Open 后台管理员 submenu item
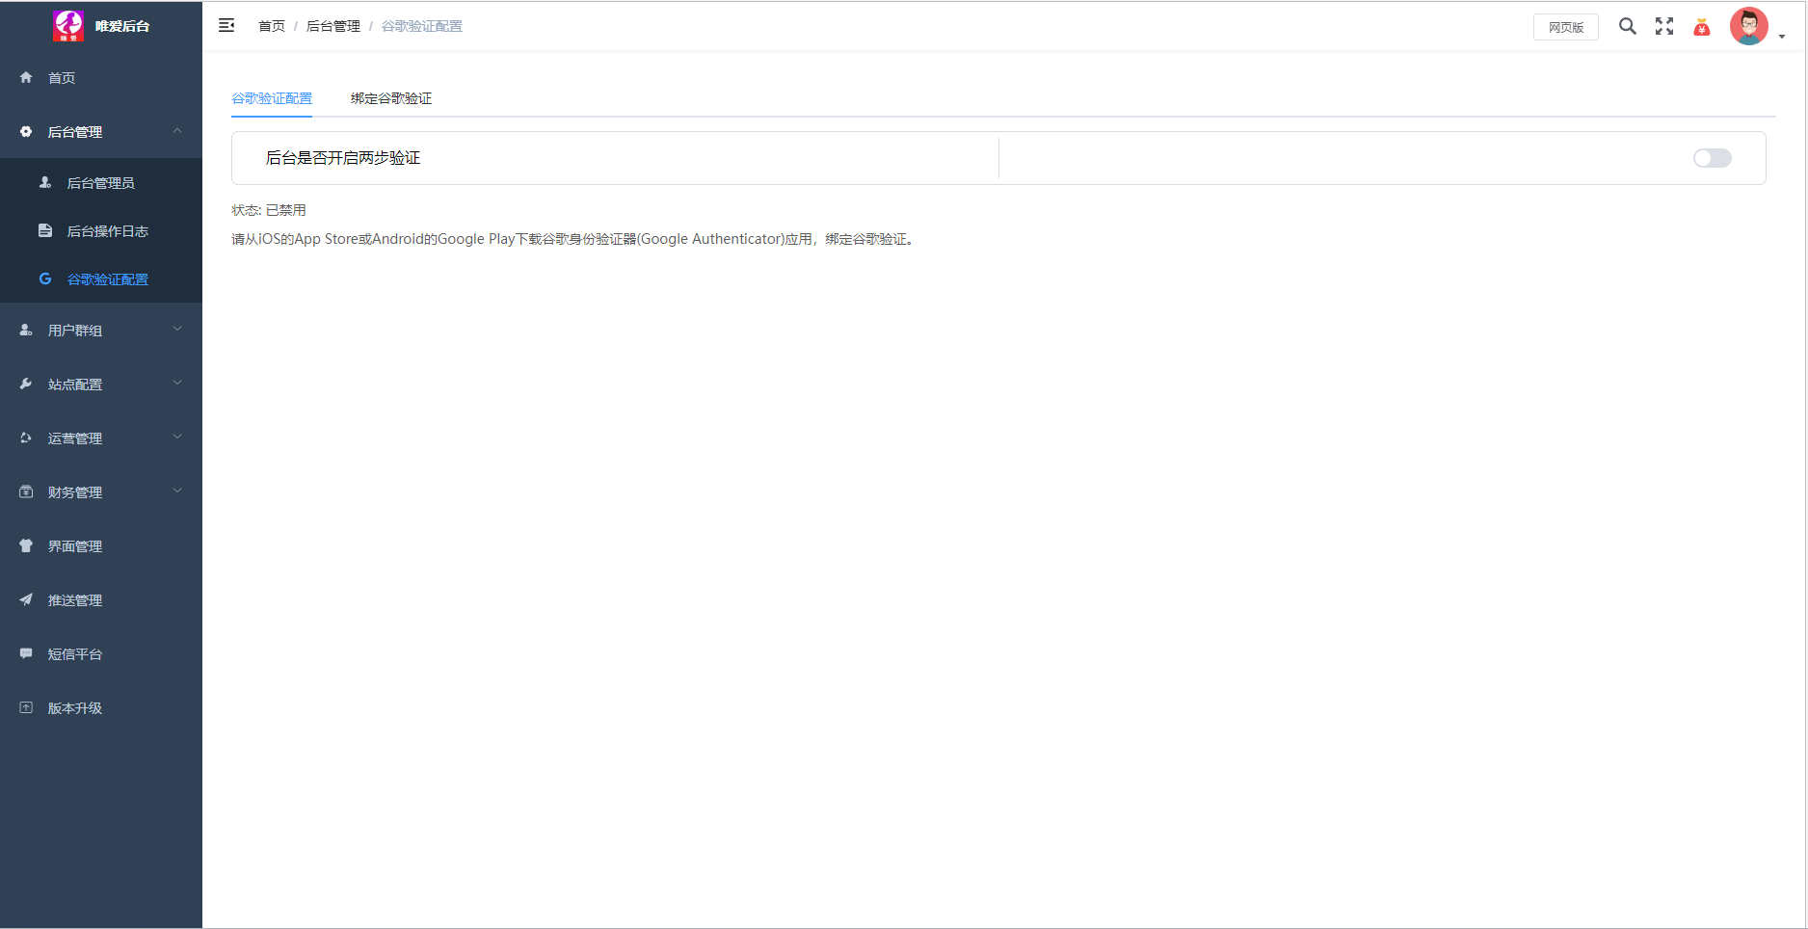The image size is (1808, 929). (x=100, y=183)
